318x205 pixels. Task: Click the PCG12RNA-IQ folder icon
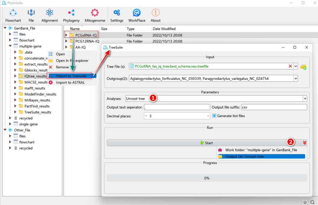point(71,41)
